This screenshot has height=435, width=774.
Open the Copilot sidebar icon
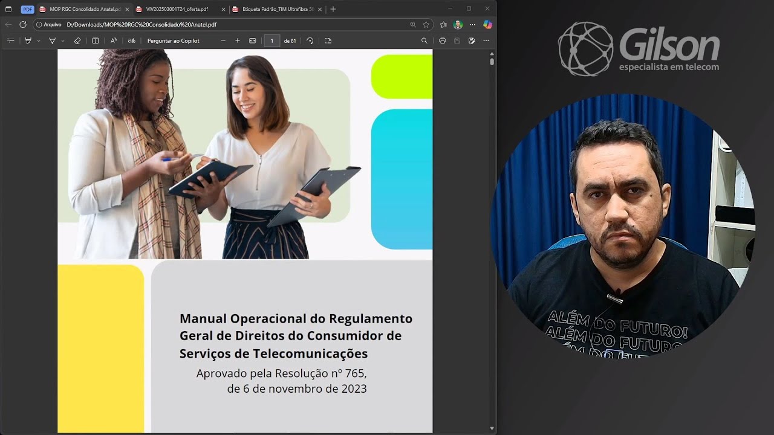[487, 25]
